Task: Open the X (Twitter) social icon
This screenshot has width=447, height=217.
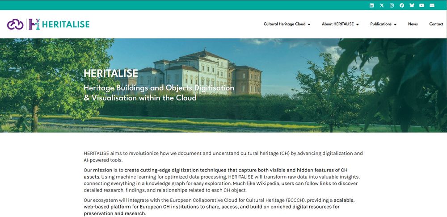Action: pos(382,5)
